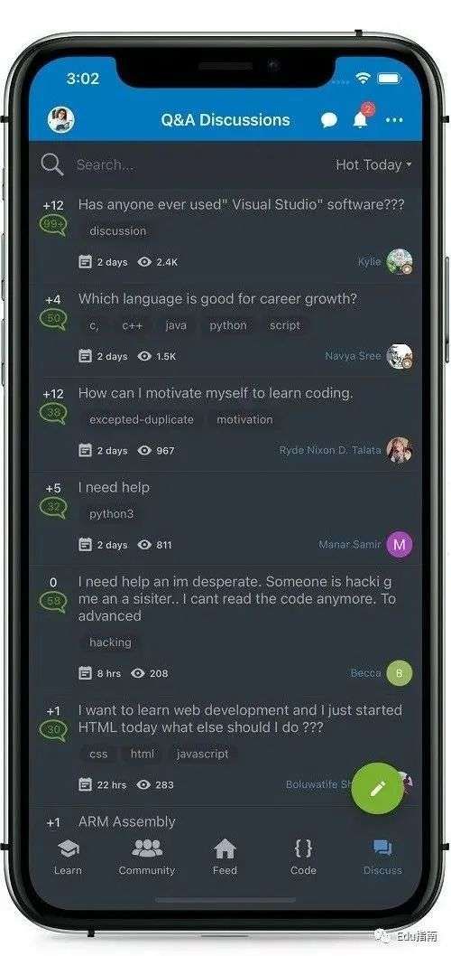Screen dimensions: 451x956
Task: Open the Code playground tab
Action: click(x=303, y=857)
